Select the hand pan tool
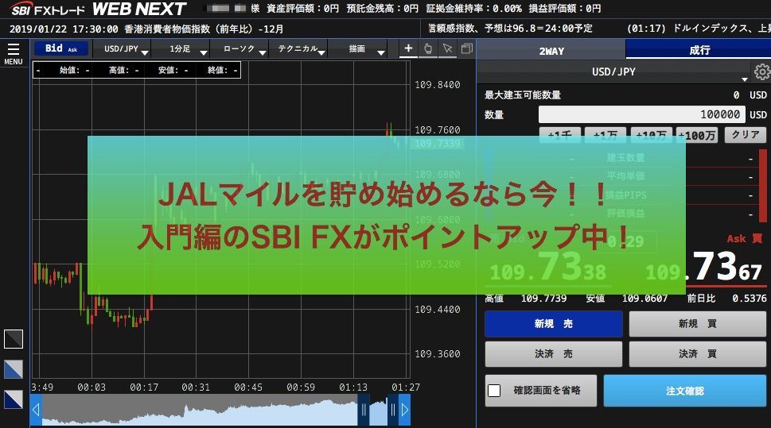771x428 pixels. tap(428, 48)
